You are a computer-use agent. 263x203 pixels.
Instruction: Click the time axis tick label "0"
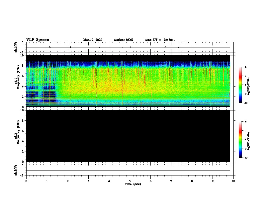coord(26,181)
